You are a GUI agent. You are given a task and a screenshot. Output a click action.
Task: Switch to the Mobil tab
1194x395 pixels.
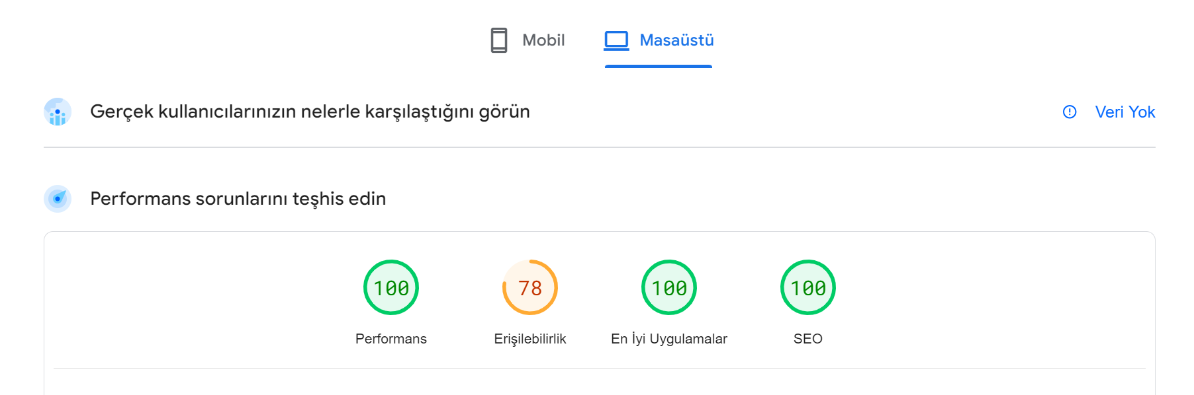[x=528, y=40]
